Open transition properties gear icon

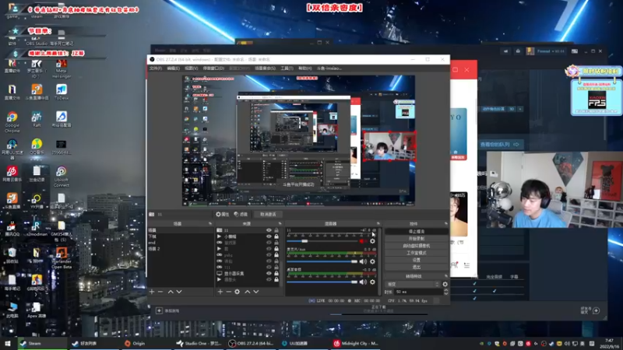(x=445, y=284)
